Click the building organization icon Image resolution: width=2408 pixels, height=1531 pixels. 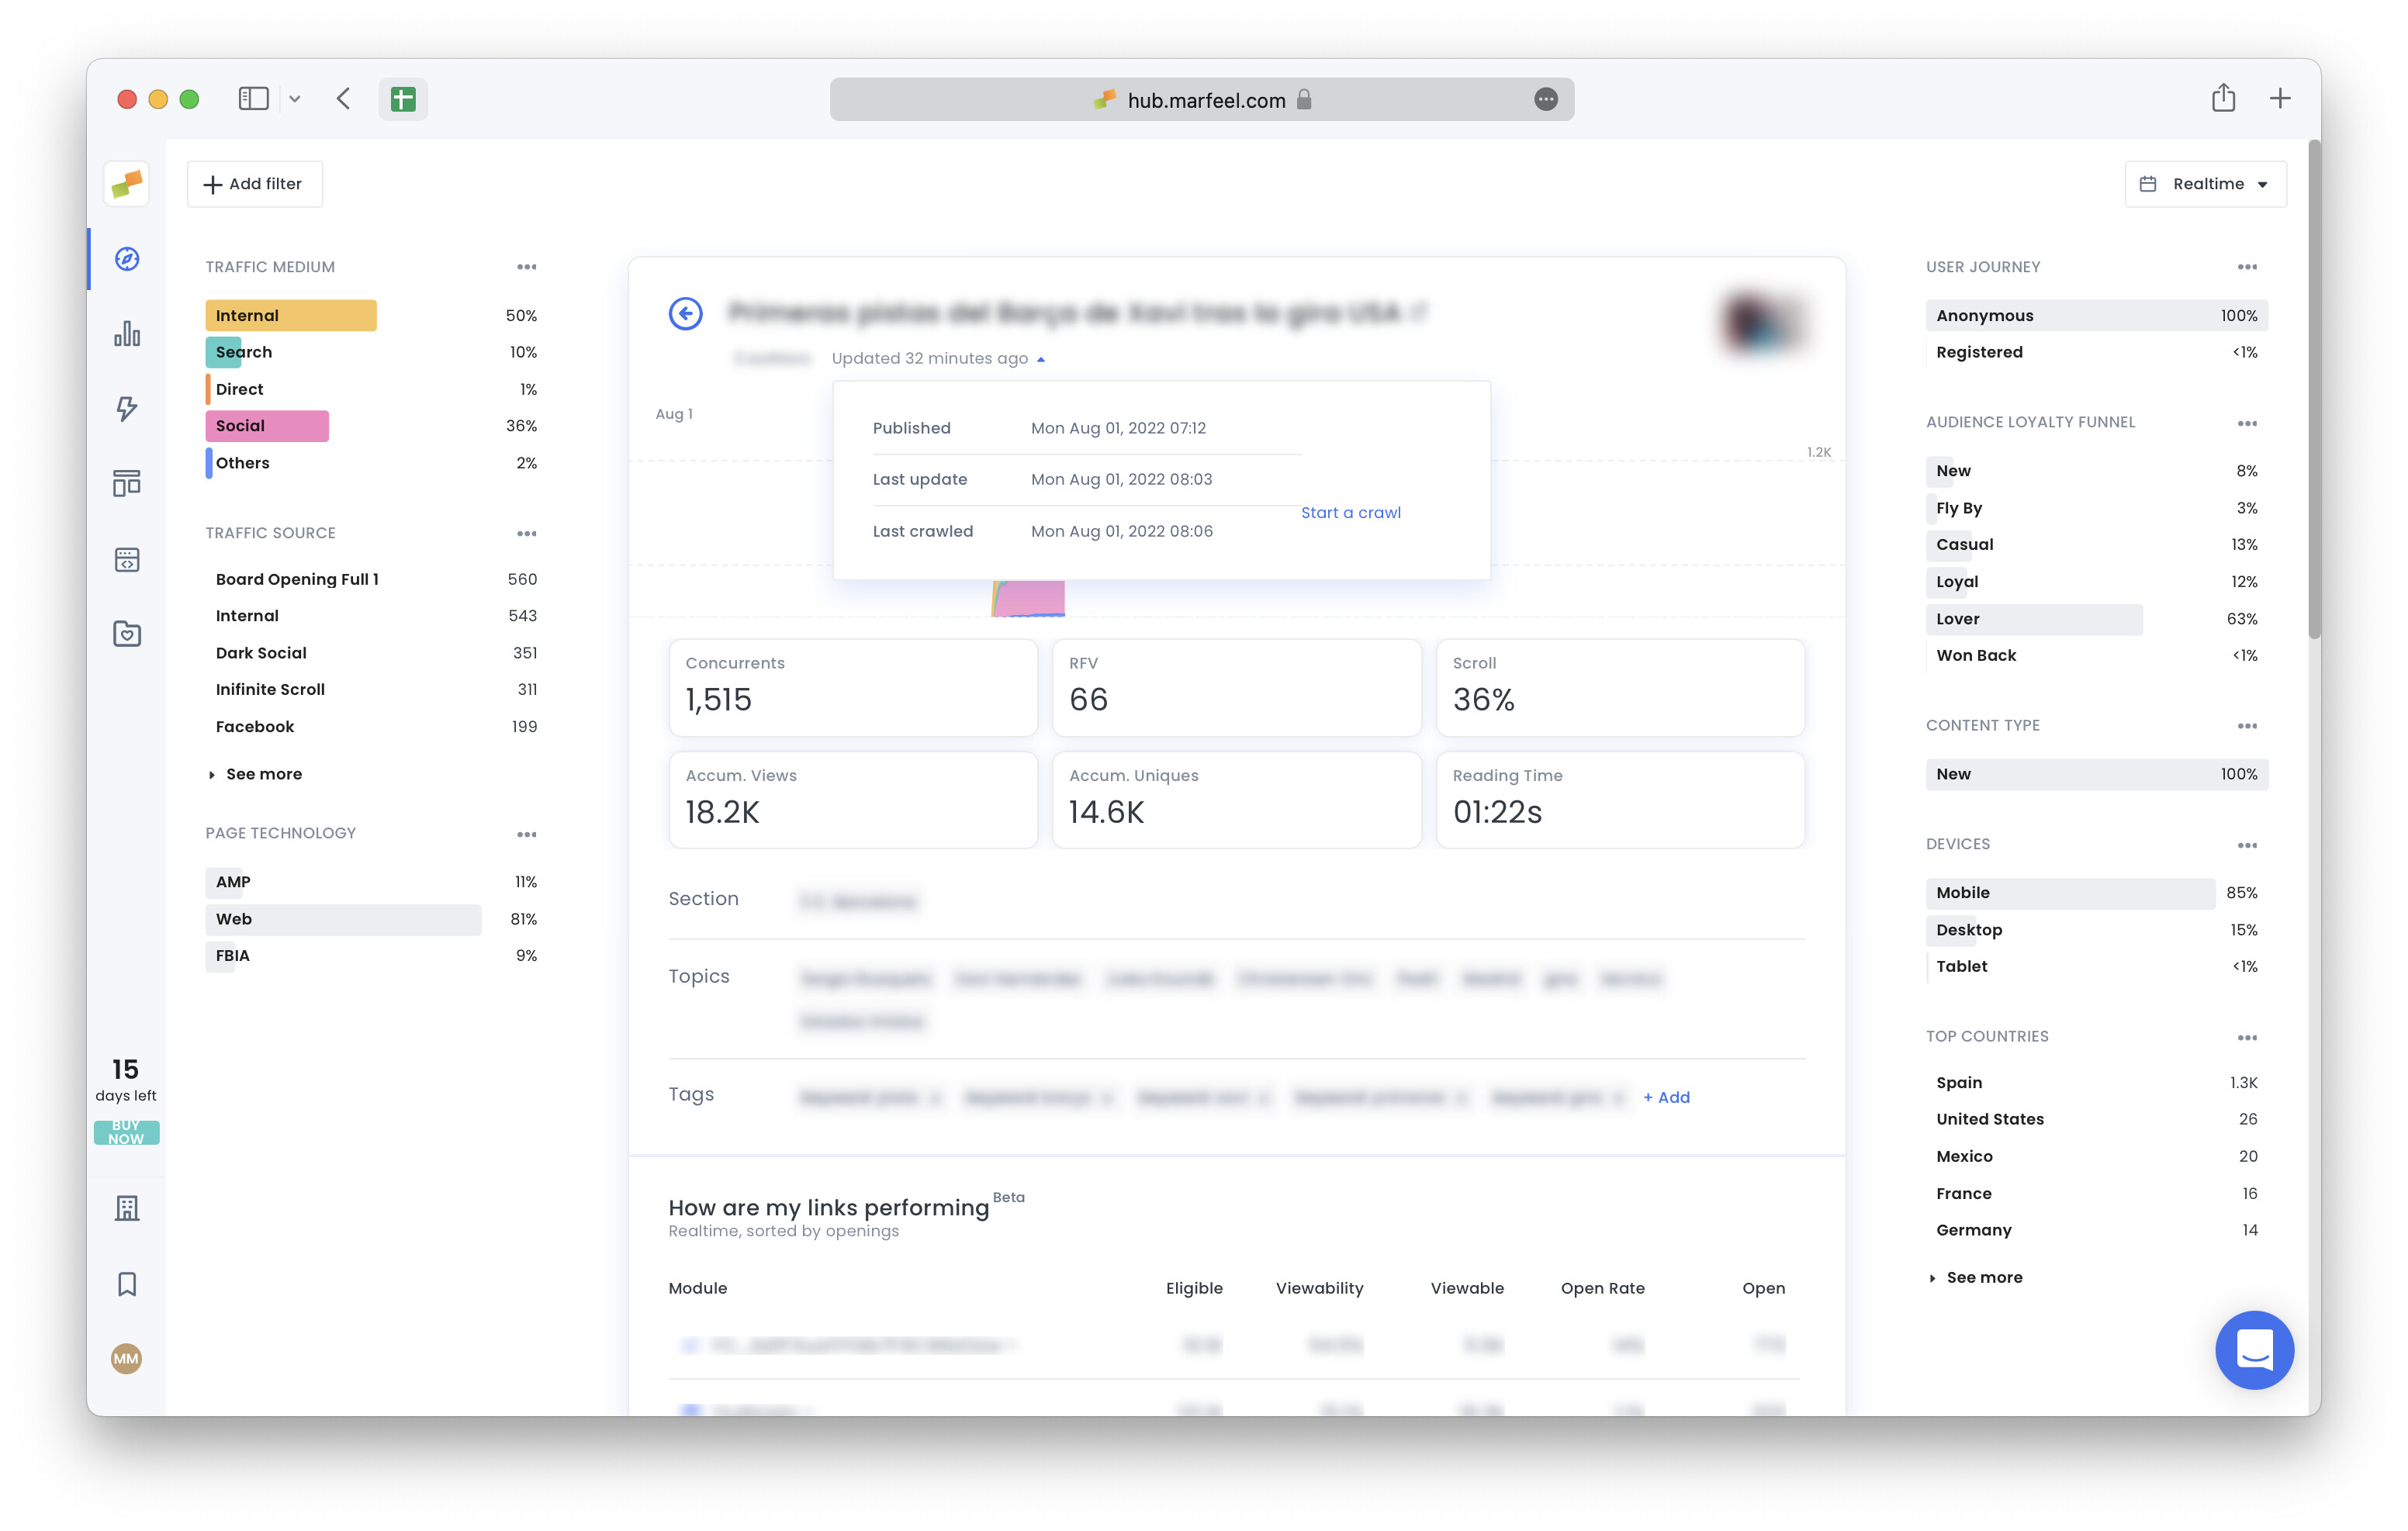pyautogui.click(x=127, y=1208)
